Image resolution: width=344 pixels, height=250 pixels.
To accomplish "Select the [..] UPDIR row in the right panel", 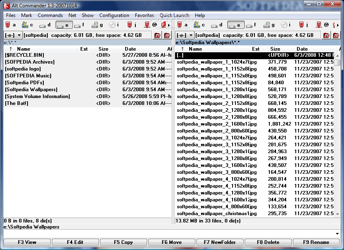I will (x=255, y=55).
